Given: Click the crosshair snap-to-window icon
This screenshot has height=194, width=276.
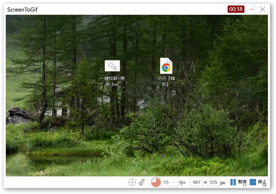Looking at the screenshot, I should [132, 182].
